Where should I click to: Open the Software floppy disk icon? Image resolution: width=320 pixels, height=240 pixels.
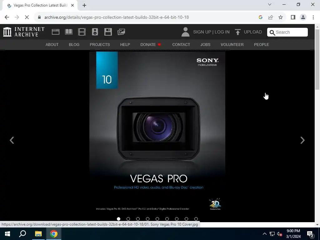(108, 32)
